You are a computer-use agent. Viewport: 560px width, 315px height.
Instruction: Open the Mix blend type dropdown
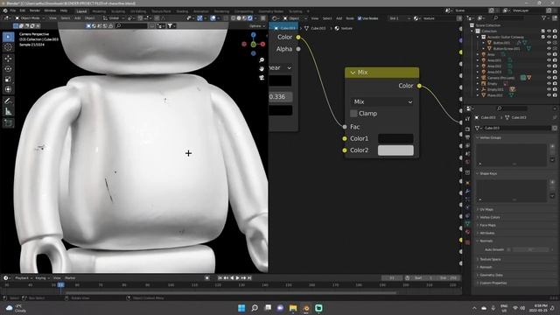(382, 101)
